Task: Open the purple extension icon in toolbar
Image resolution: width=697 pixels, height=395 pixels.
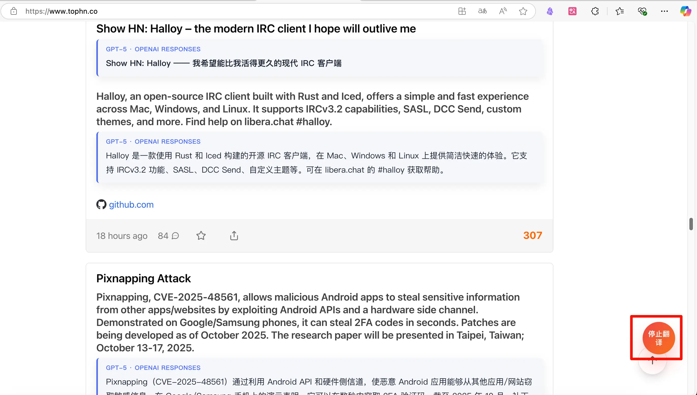Action: click(x=550, y=11)
